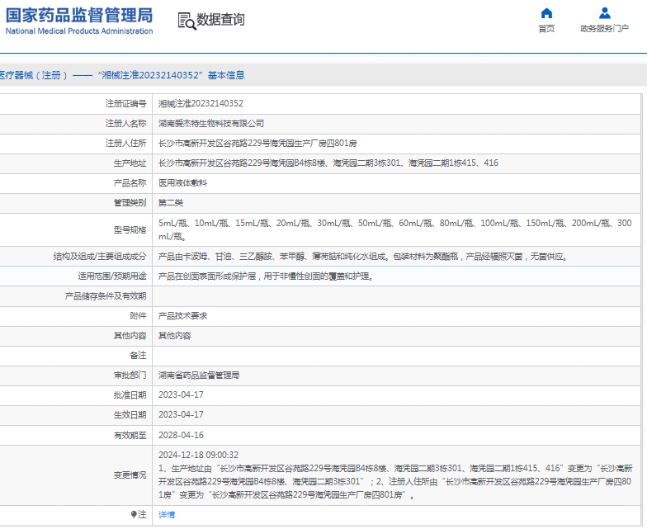Click the 首页 text link
Screen dimensions: 647x529
click(x=546, y=28)
